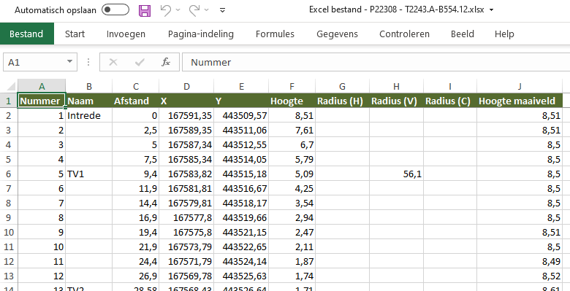Open the Customize Quick Access Toolbar dropdown
The height and width of the screenshot is (291, 570).
tap(223, 10)
